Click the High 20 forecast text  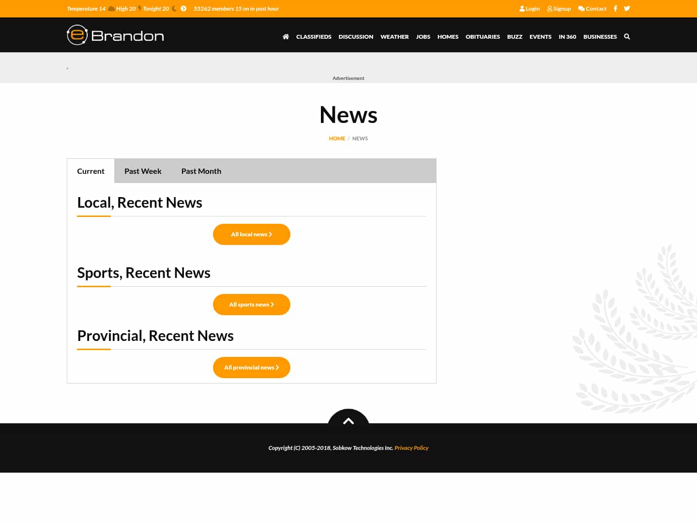[x=126, y=9]
